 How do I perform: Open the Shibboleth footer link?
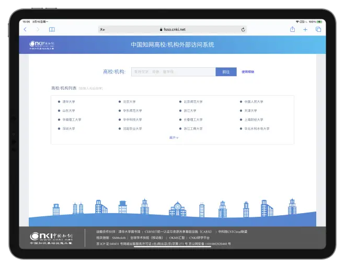[119, 238]
